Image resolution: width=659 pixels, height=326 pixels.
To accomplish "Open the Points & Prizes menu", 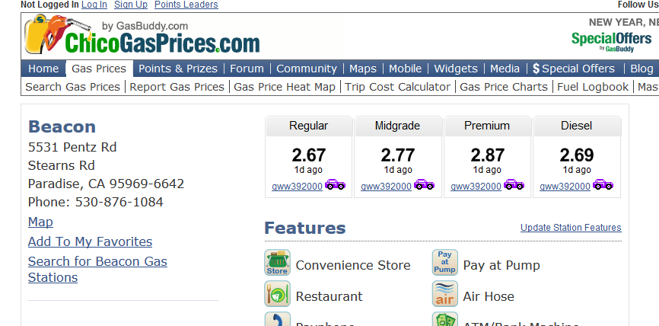I will (x=178, y=69).
